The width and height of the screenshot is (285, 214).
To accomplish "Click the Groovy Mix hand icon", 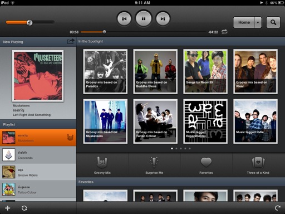I will [102, 162].
